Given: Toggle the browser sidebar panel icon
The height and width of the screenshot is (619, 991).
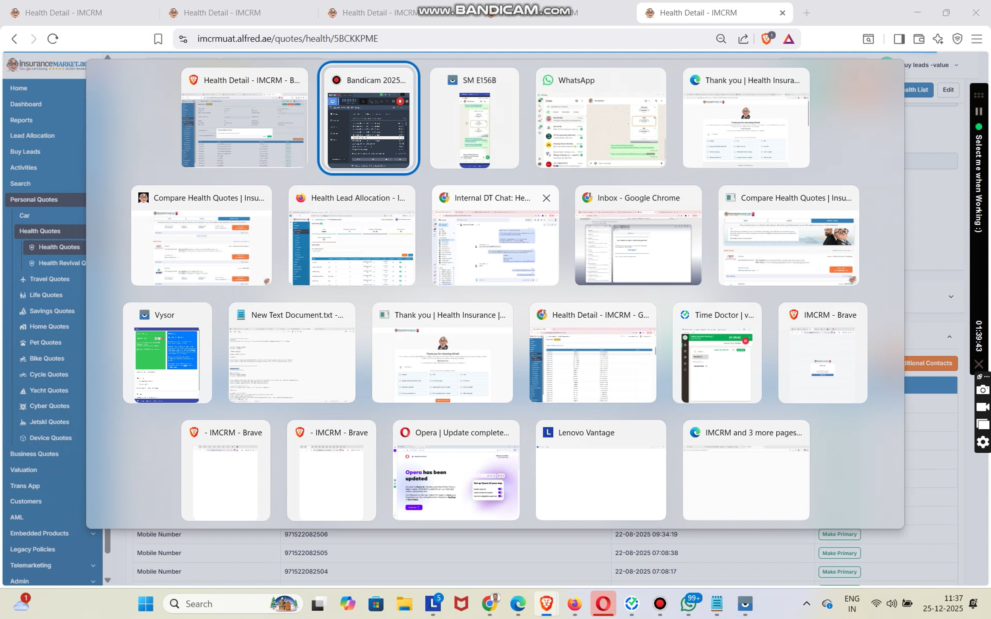Looking at the screenshot, I should (x=899, y=39).
